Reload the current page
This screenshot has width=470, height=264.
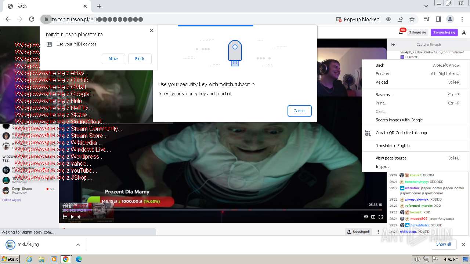32,19
